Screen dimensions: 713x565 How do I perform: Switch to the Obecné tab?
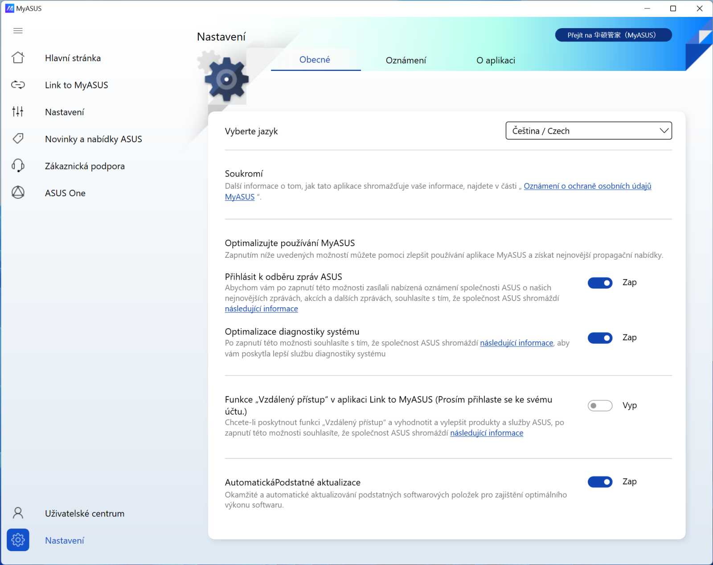coord(315,60)
